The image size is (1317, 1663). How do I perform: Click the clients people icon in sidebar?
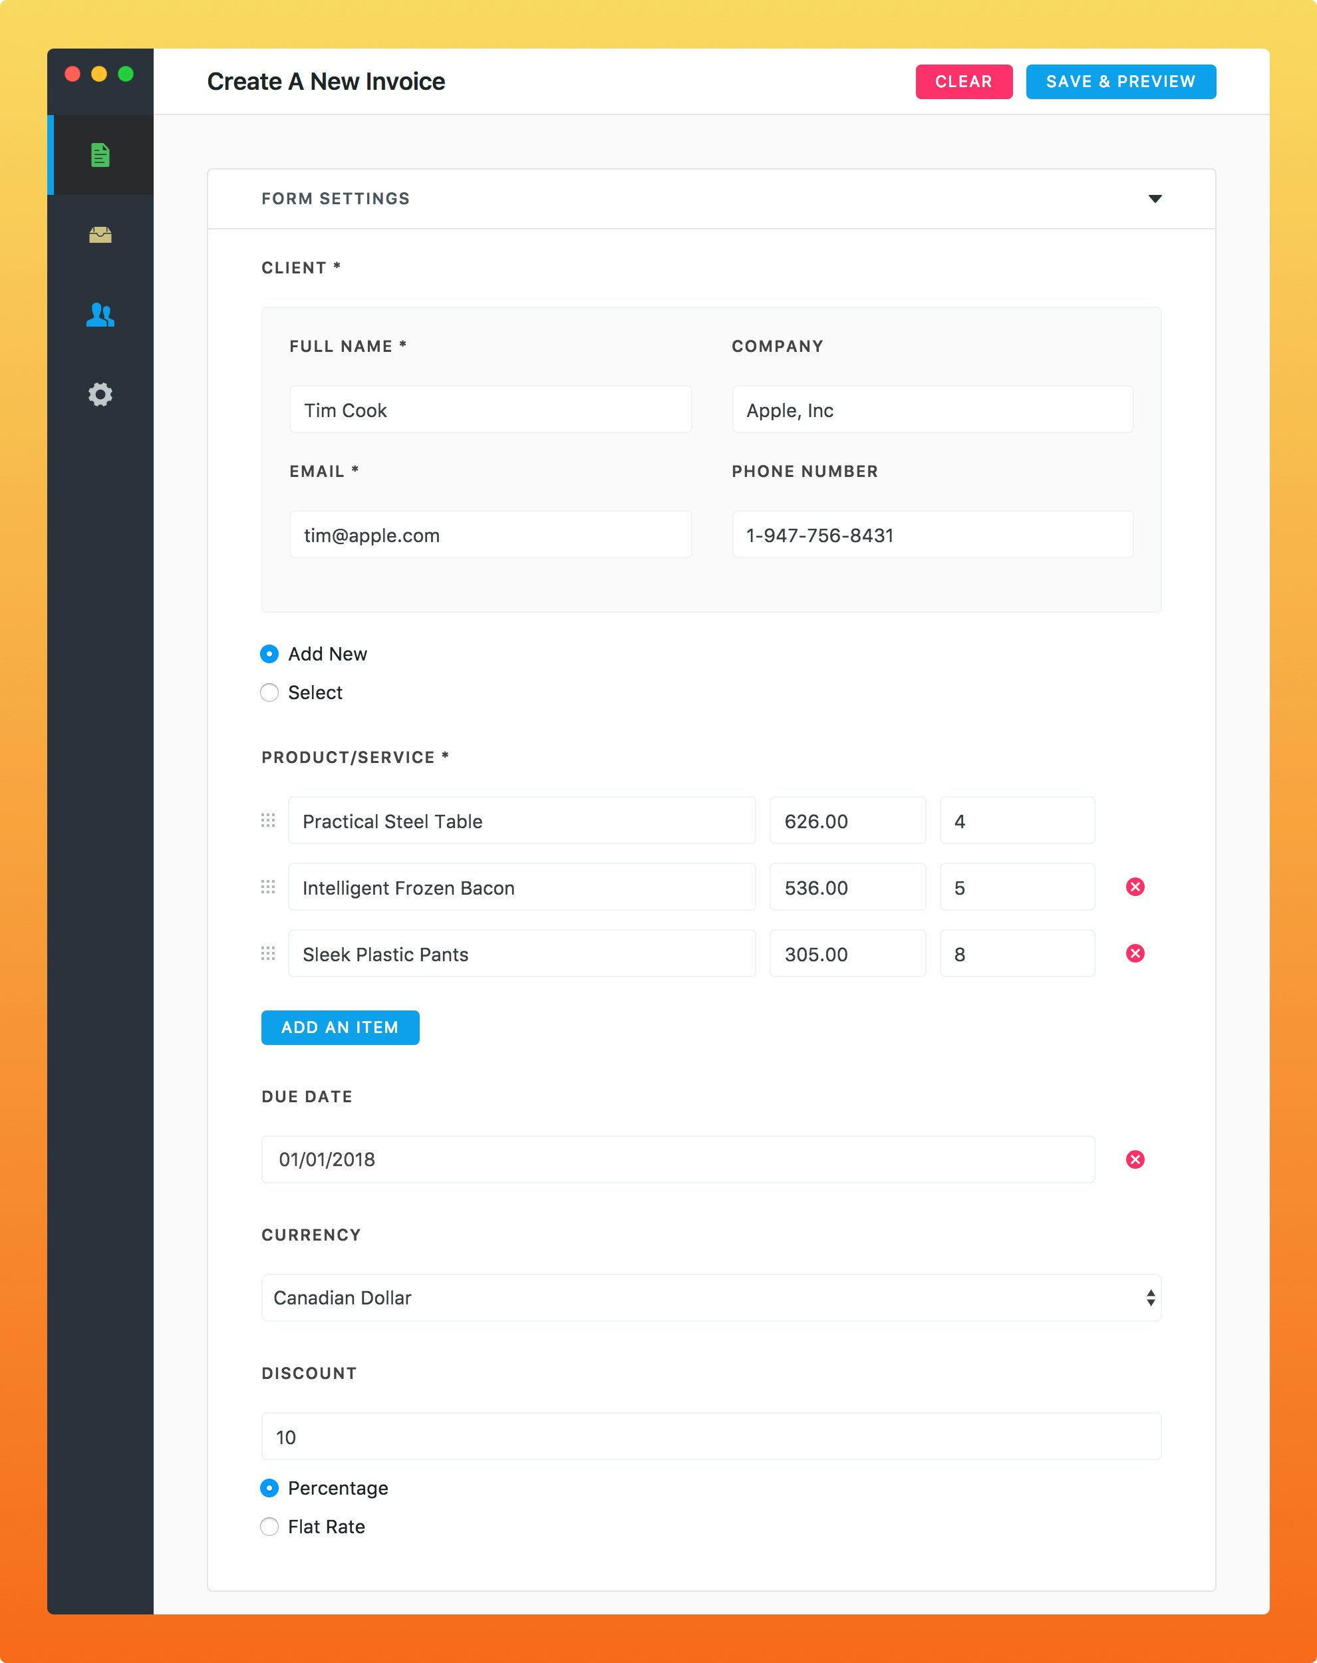click(x=100, y=315)
